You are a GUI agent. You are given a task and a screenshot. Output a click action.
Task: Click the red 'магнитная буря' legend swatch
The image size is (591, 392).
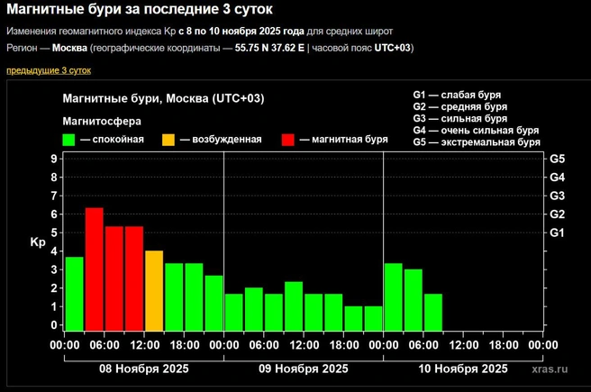pos(288,140)
